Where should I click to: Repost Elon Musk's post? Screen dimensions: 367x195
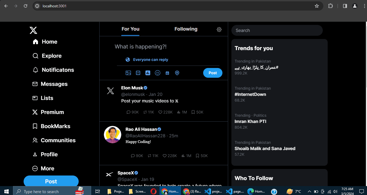point(145,112)
